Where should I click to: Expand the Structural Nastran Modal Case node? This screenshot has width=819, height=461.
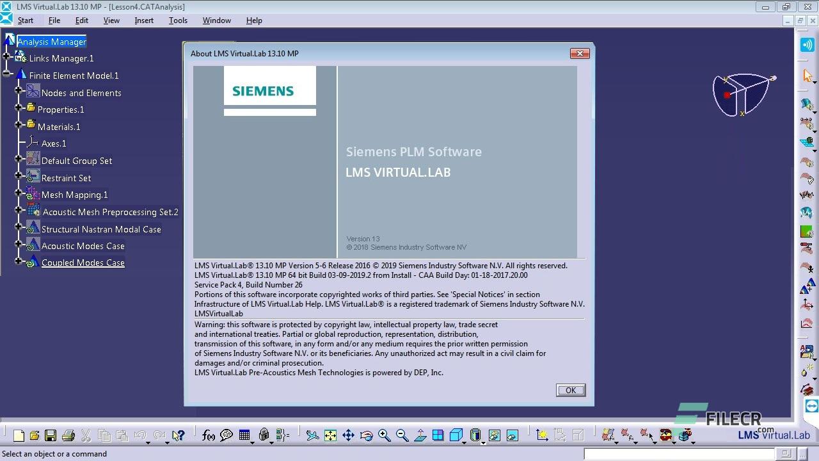click(x=19, y=227)
